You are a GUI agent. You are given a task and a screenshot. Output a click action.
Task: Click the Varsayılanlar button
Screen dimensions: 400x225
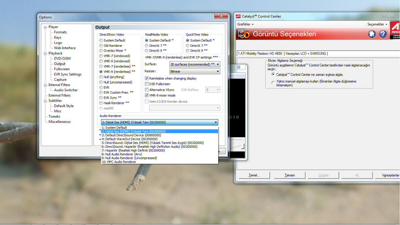tap(388, 175)
